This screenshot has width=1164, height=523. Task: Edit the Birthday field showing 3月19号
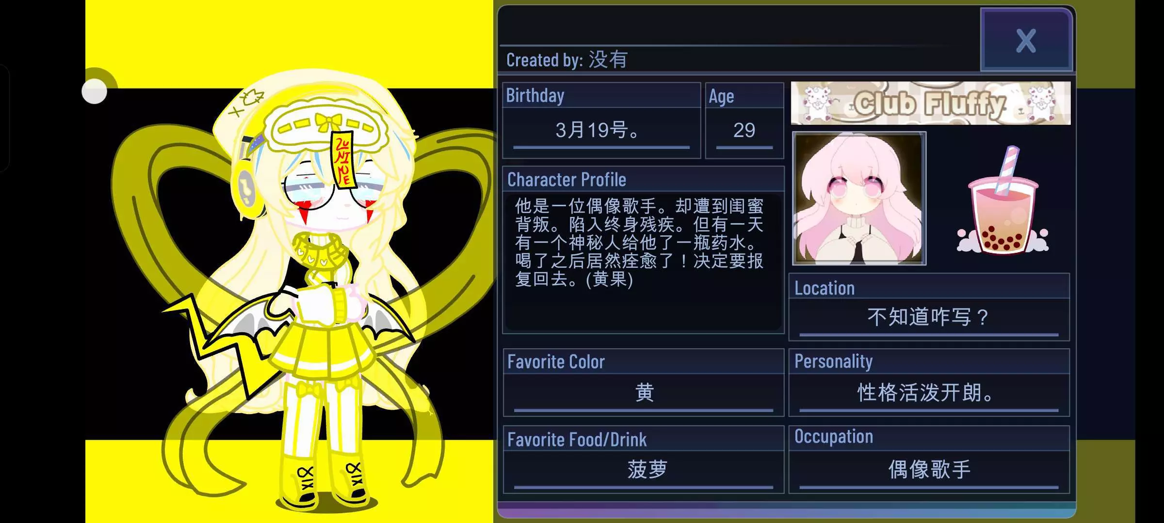tap(601, 130)
